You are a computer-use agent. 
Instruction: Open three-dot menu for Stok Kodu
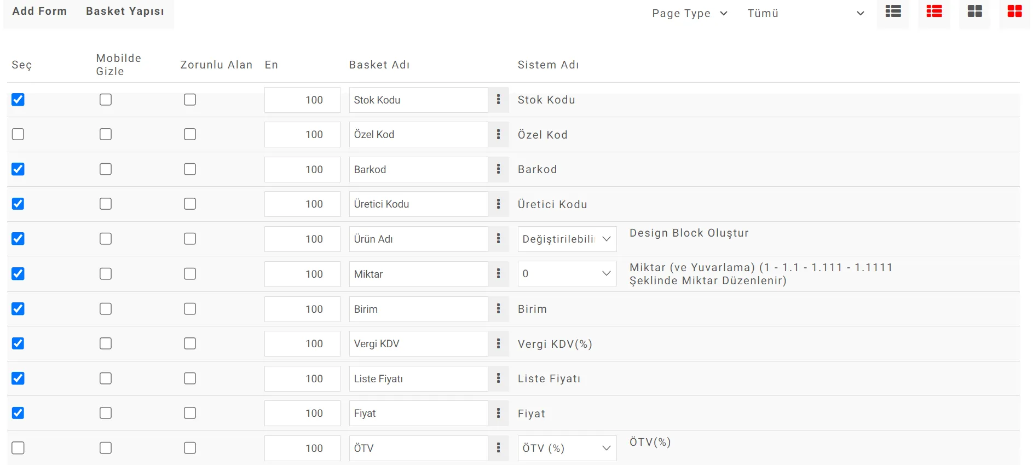(x=498, y=100)
